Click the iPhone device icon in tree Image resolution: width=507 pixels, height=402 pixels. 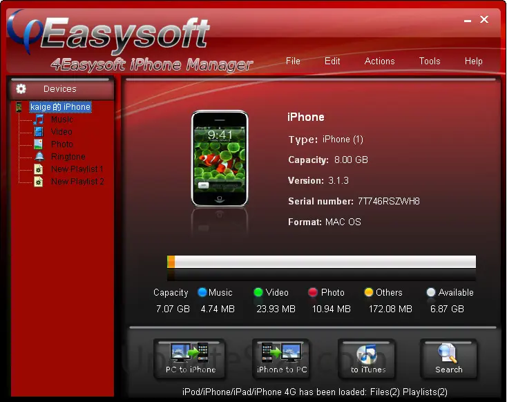point(19,107)
